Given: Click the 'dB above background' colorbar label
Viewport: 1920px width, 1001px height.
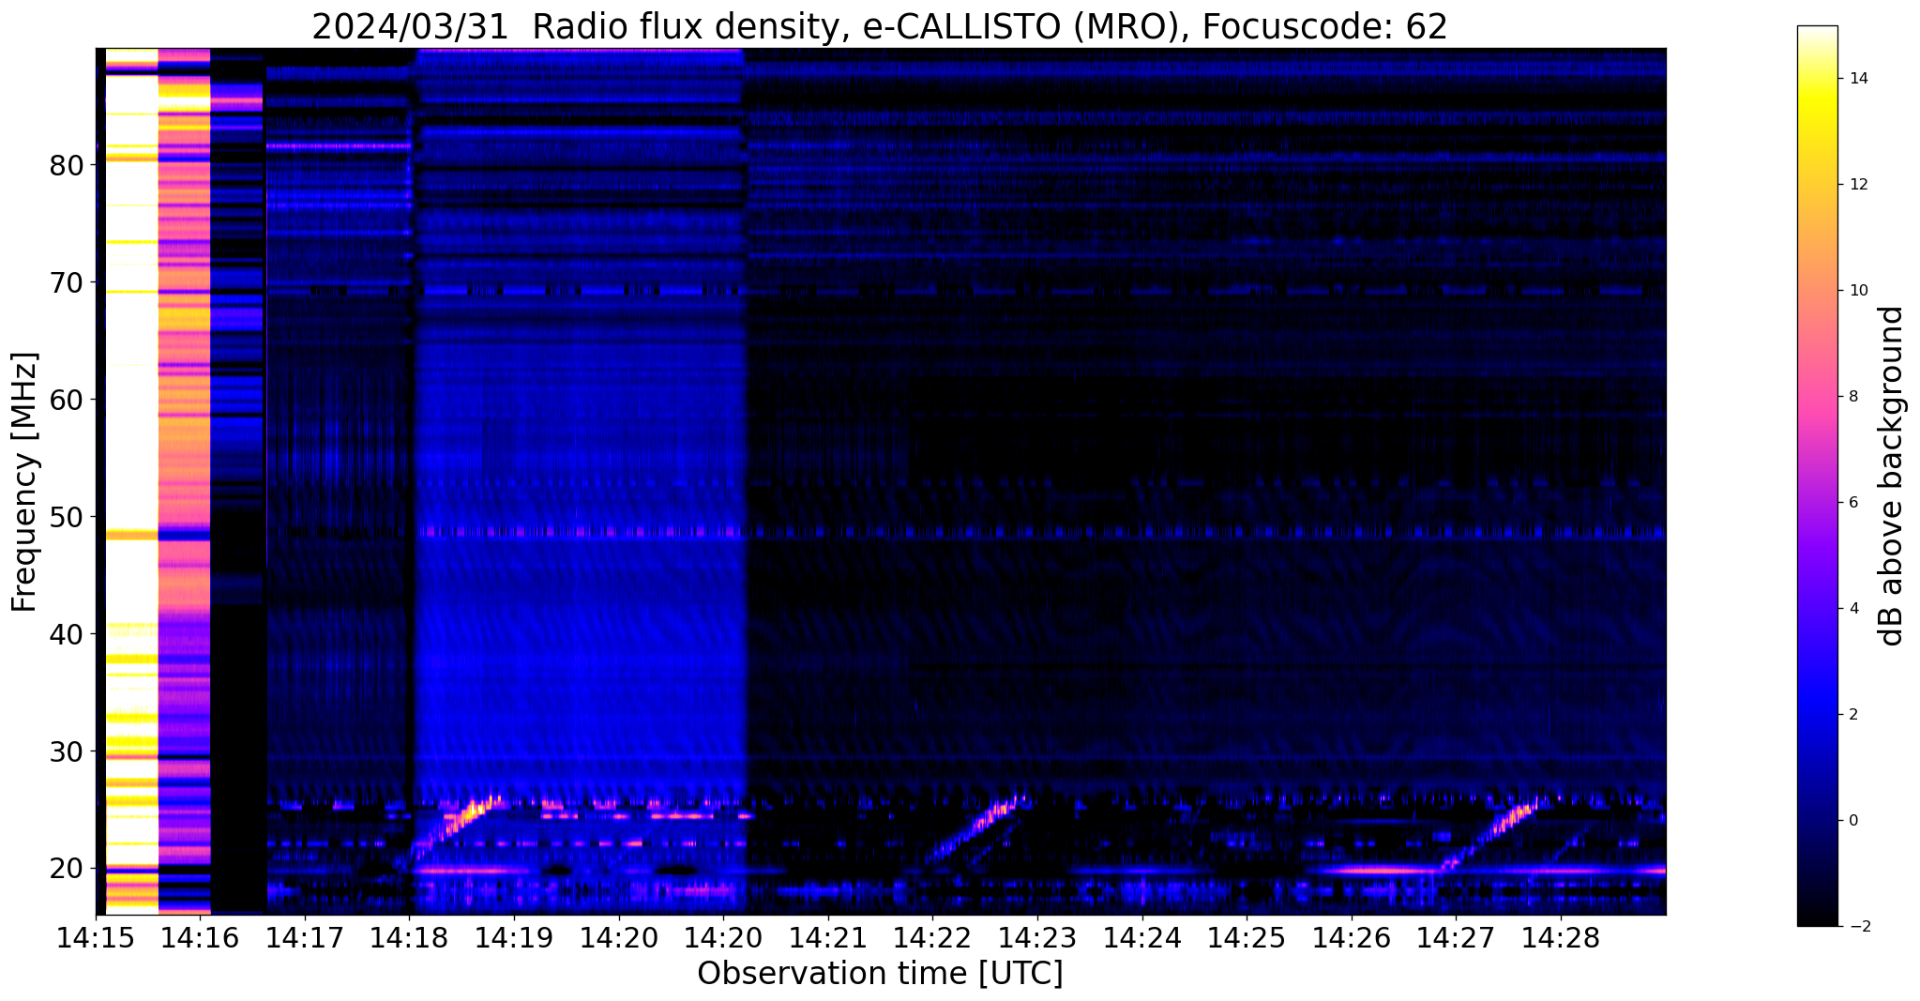Looking at the screenshot, I should tap(1891, 476).
